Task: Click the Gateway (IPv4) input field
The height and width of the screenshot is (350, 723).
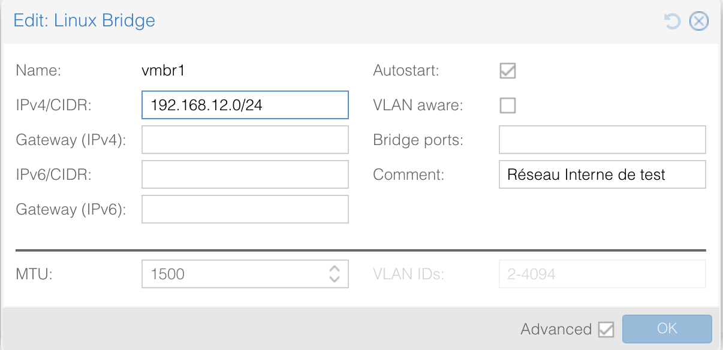Action: pyautogui.click(x=245, y=140)
